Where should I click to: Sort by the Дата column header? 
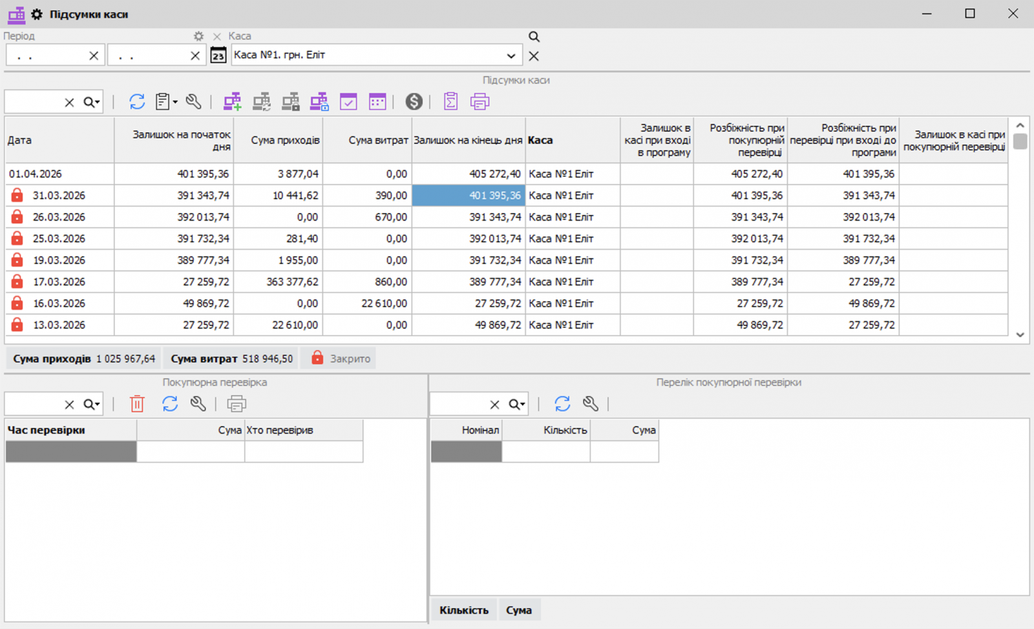pyautogui.click(x=58, y=140)
